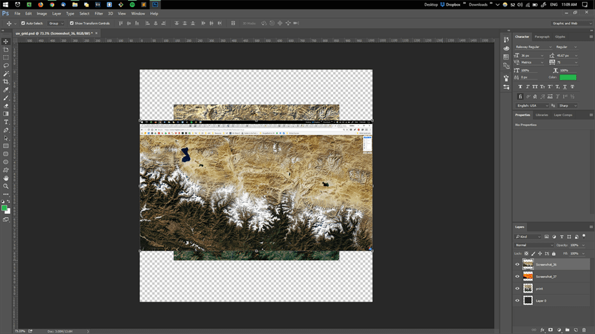Select the Type tool
This screenshot has height=334, width=595.
click(6, 122)
